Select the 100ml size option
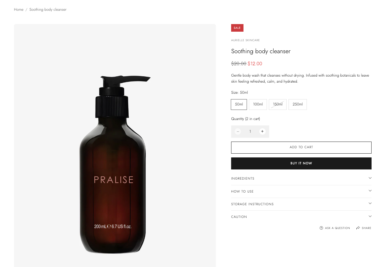Viewport: 389px width, 267px height. [x=258, y=105]
